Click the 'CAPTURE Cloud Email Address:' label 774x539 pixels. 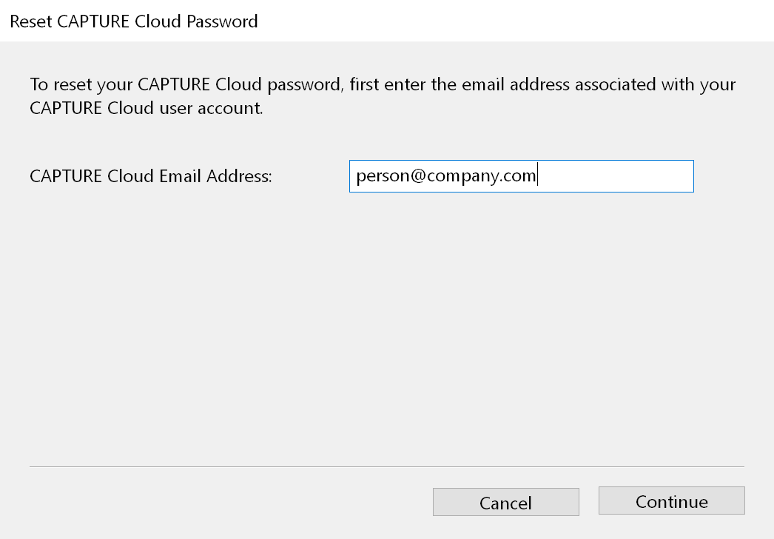(x=151, y=177)
